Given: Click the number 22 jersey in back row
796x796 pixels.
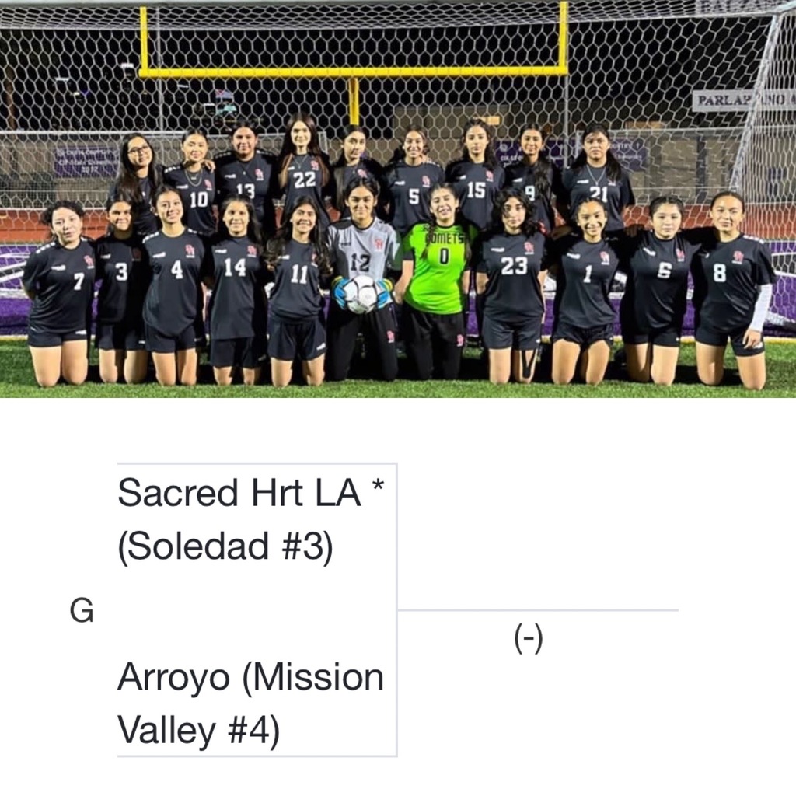Looking at the screenshot, I should [304, 189].
